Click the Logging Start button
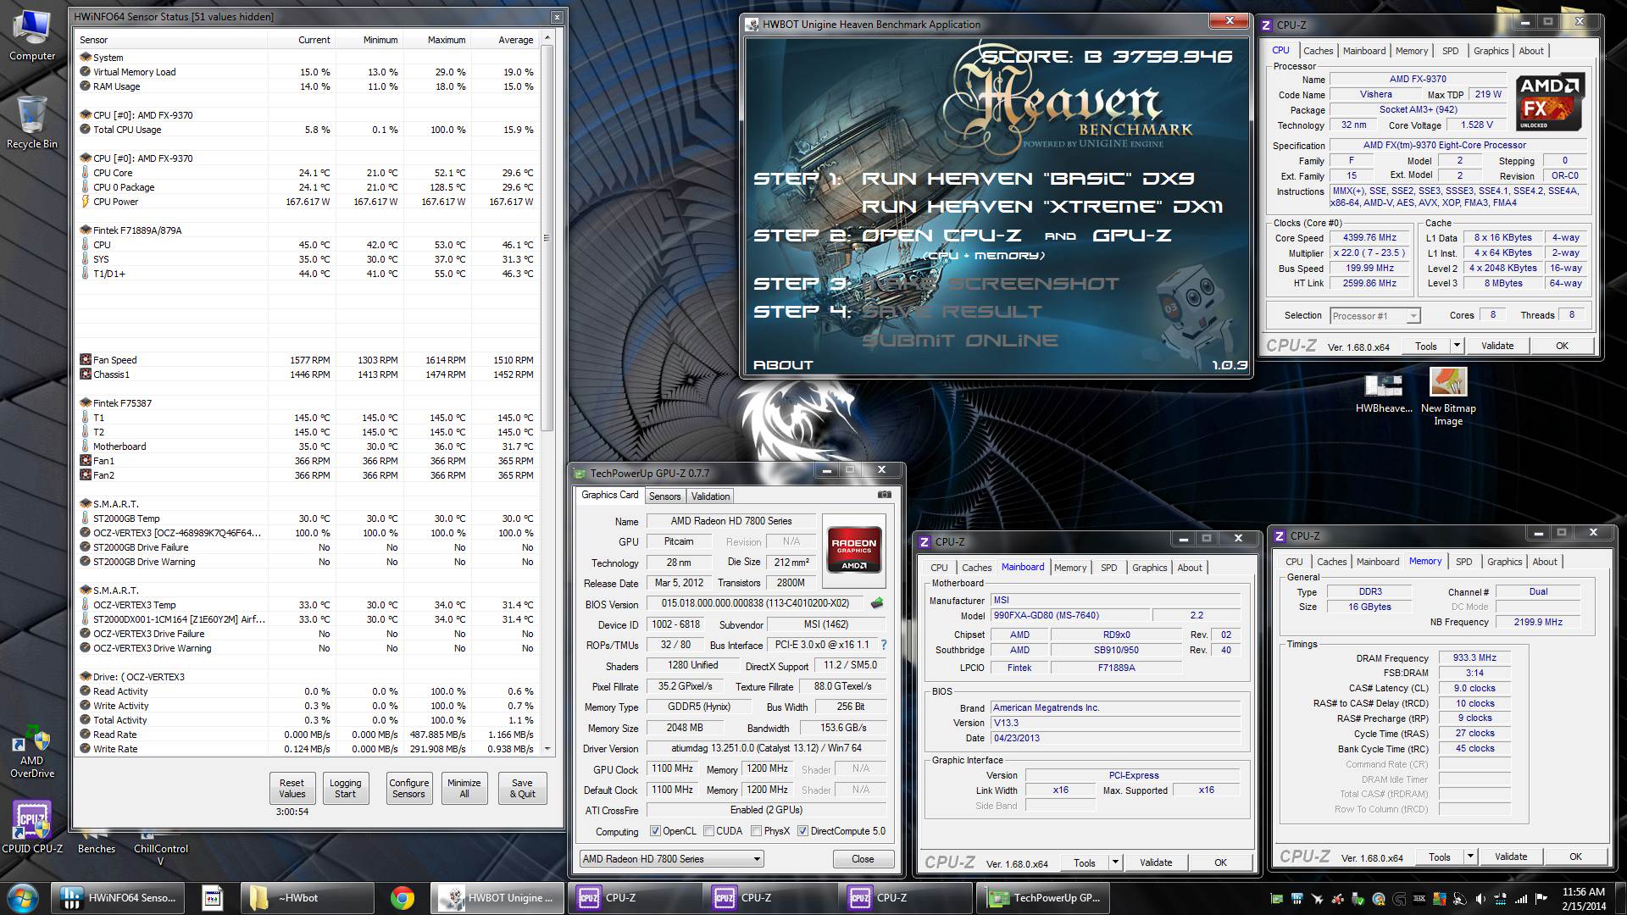Viewport: 1627px width, 915px height. (345, 788)
